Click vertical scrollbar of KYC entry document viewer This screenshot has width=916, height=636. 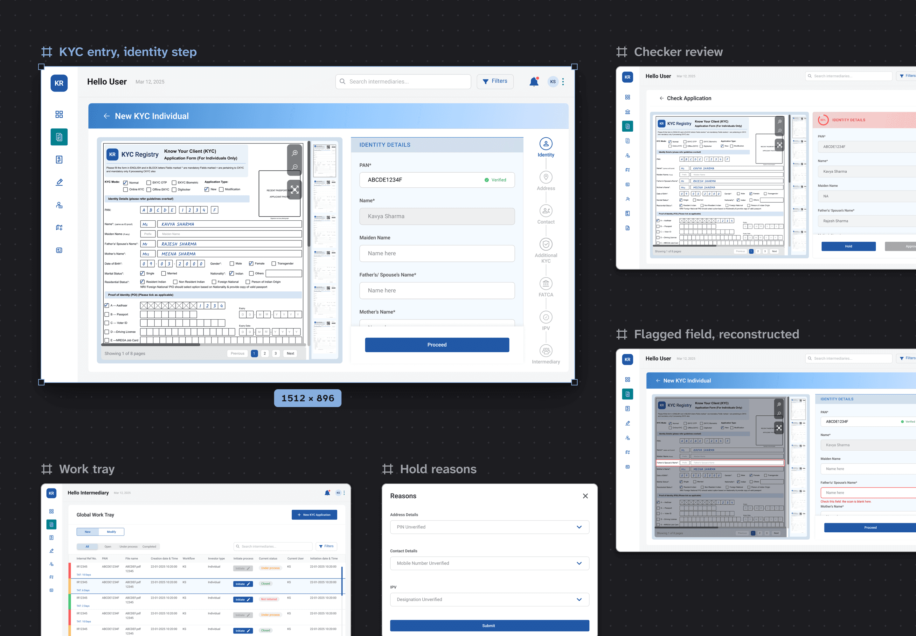click(309, 194)
